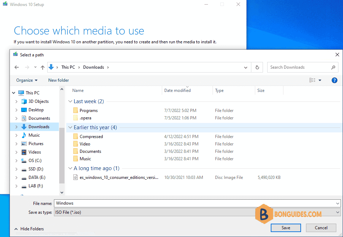Screen dimensions: 343x237
Task: Click the forward navigation arrow
Action: coord(27,67)
